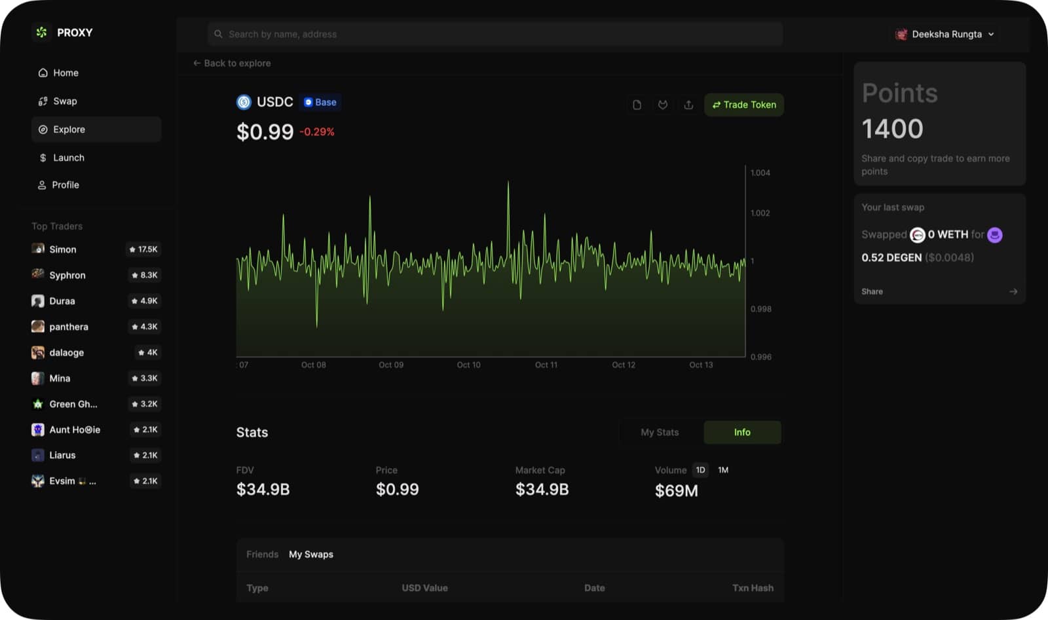Select Evsim in the Top Traders list

(x=96, y=481)
